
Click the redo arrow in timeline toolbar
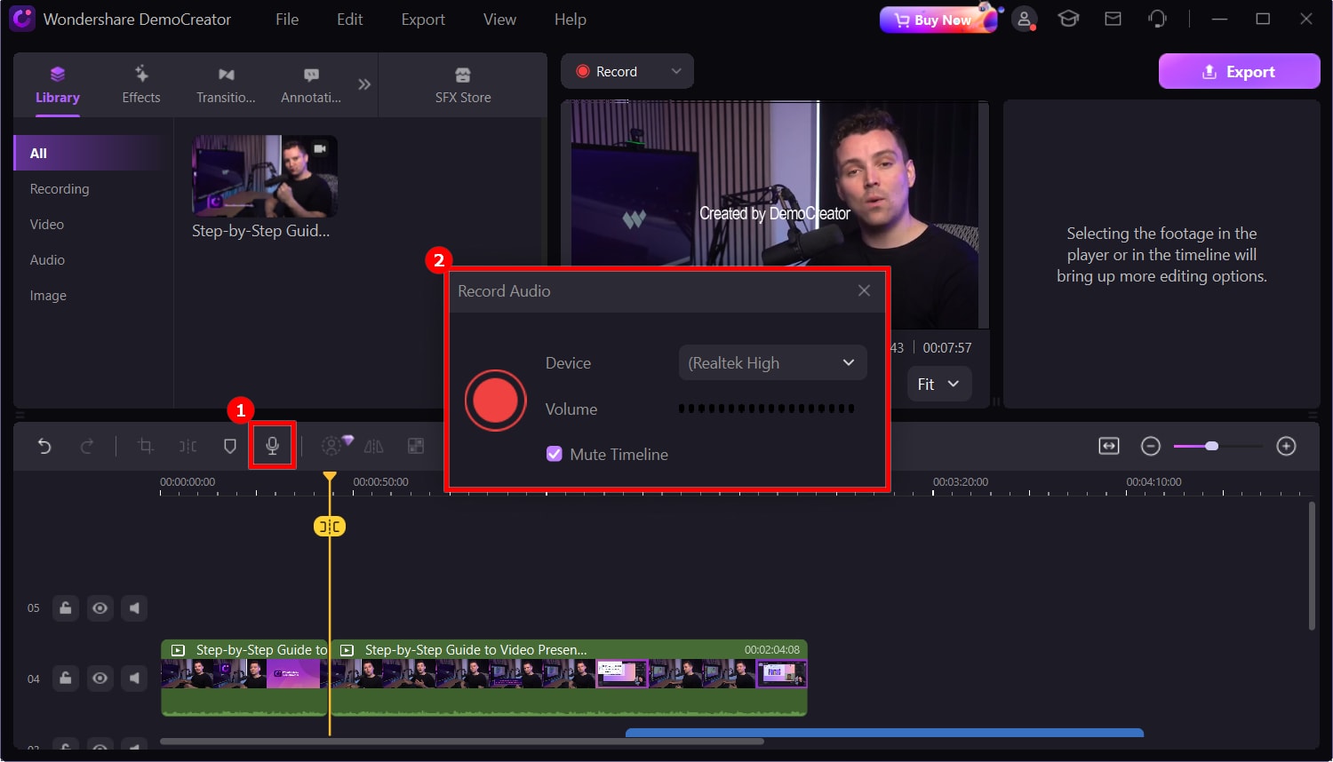87,446
